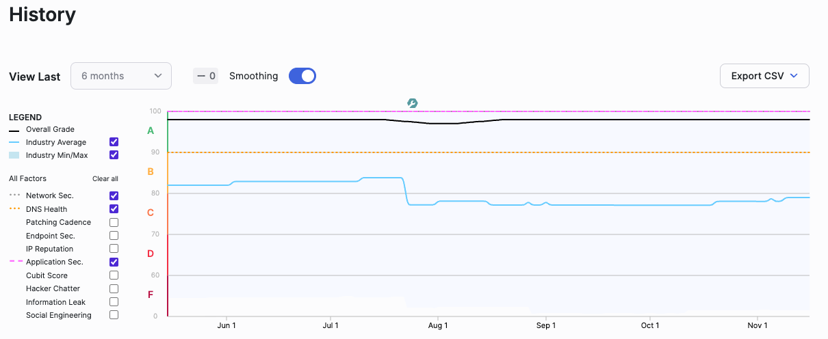828x339 pixels.
Task: Click the wrench event marker above the chart
Action: point(412,103)
